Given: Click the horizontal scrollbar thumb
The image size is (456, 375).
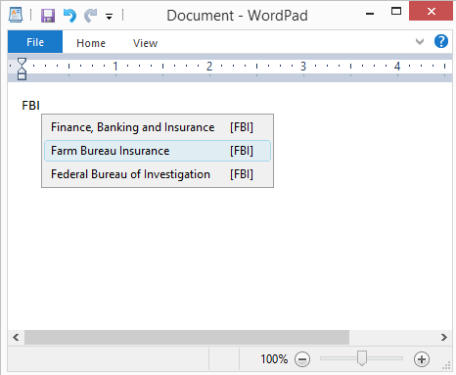Looking at the screenshot, I should 187,337.
